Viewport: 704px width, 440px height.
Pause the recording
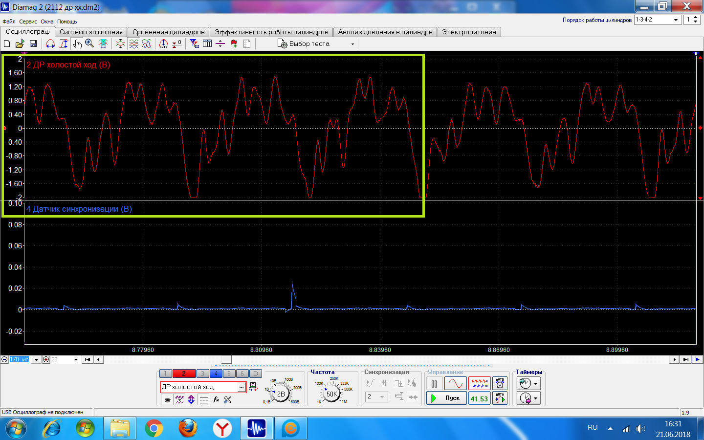click(435, 383)
